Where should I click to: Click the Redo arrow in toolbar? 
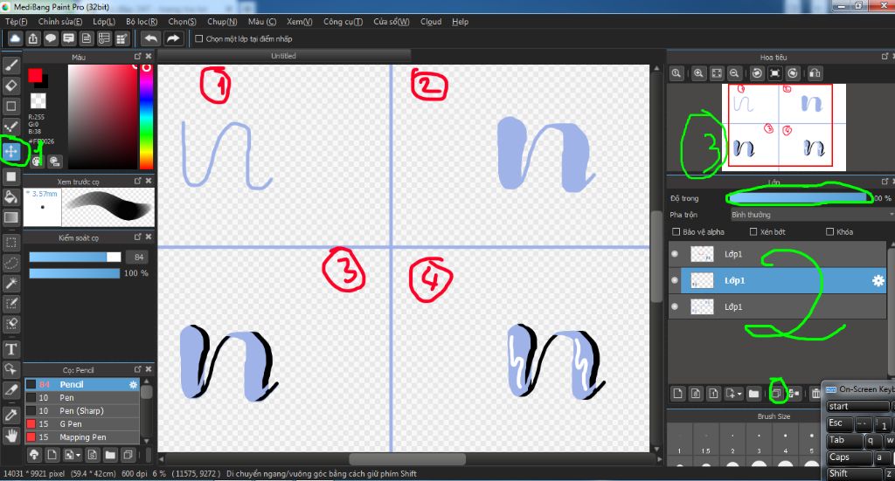click(x=173, y=38)
